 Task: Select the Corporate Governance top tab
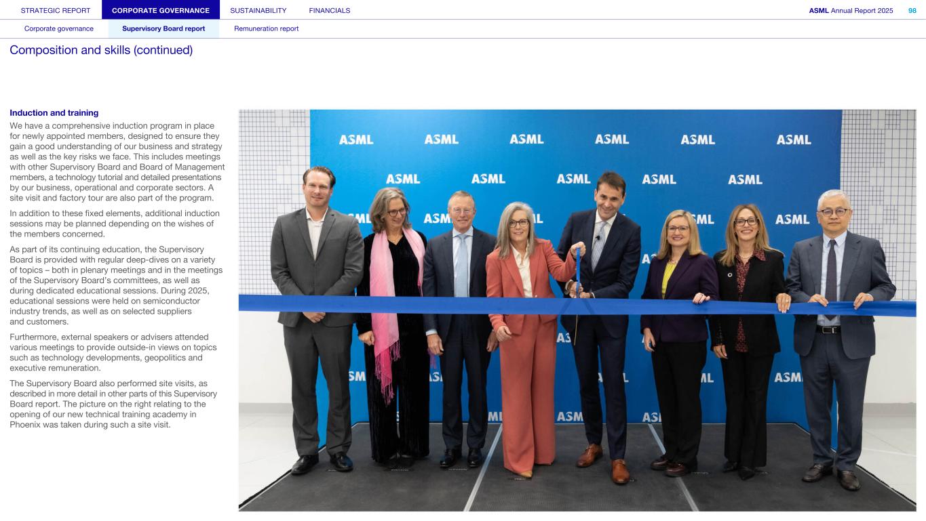(161, 10)
